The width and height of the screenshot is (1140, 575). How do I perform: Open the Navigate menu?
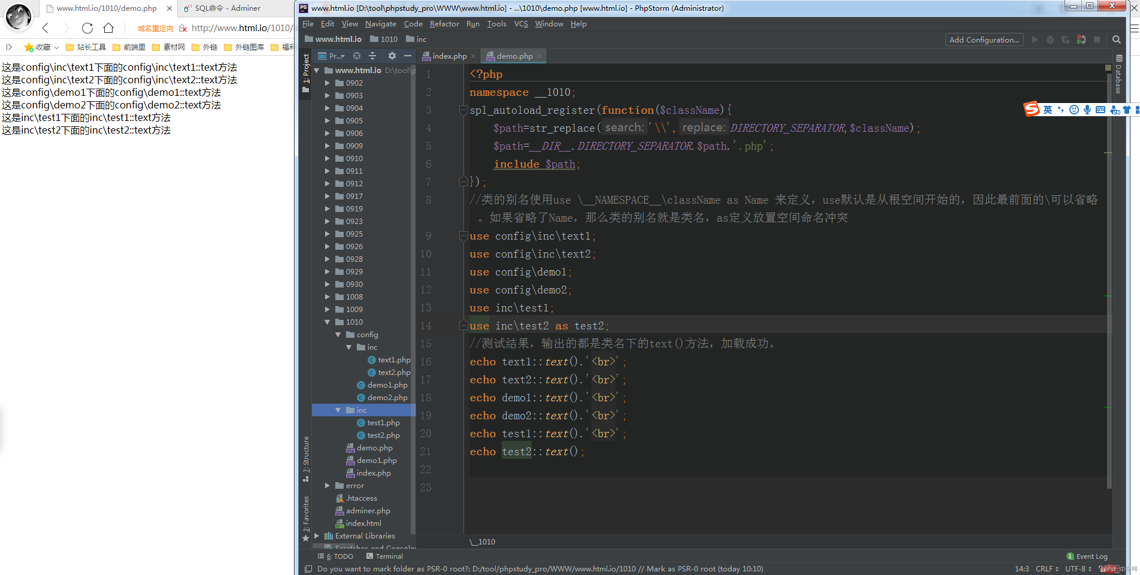click(381, 24)
